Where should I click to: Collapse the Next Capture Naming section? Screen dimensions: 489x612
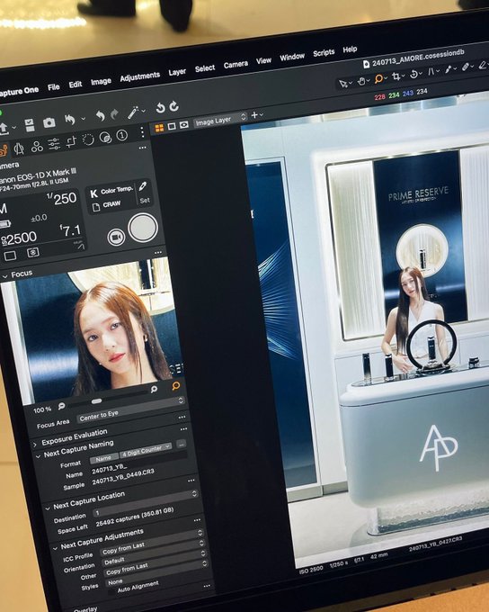(x=38, y=456)
